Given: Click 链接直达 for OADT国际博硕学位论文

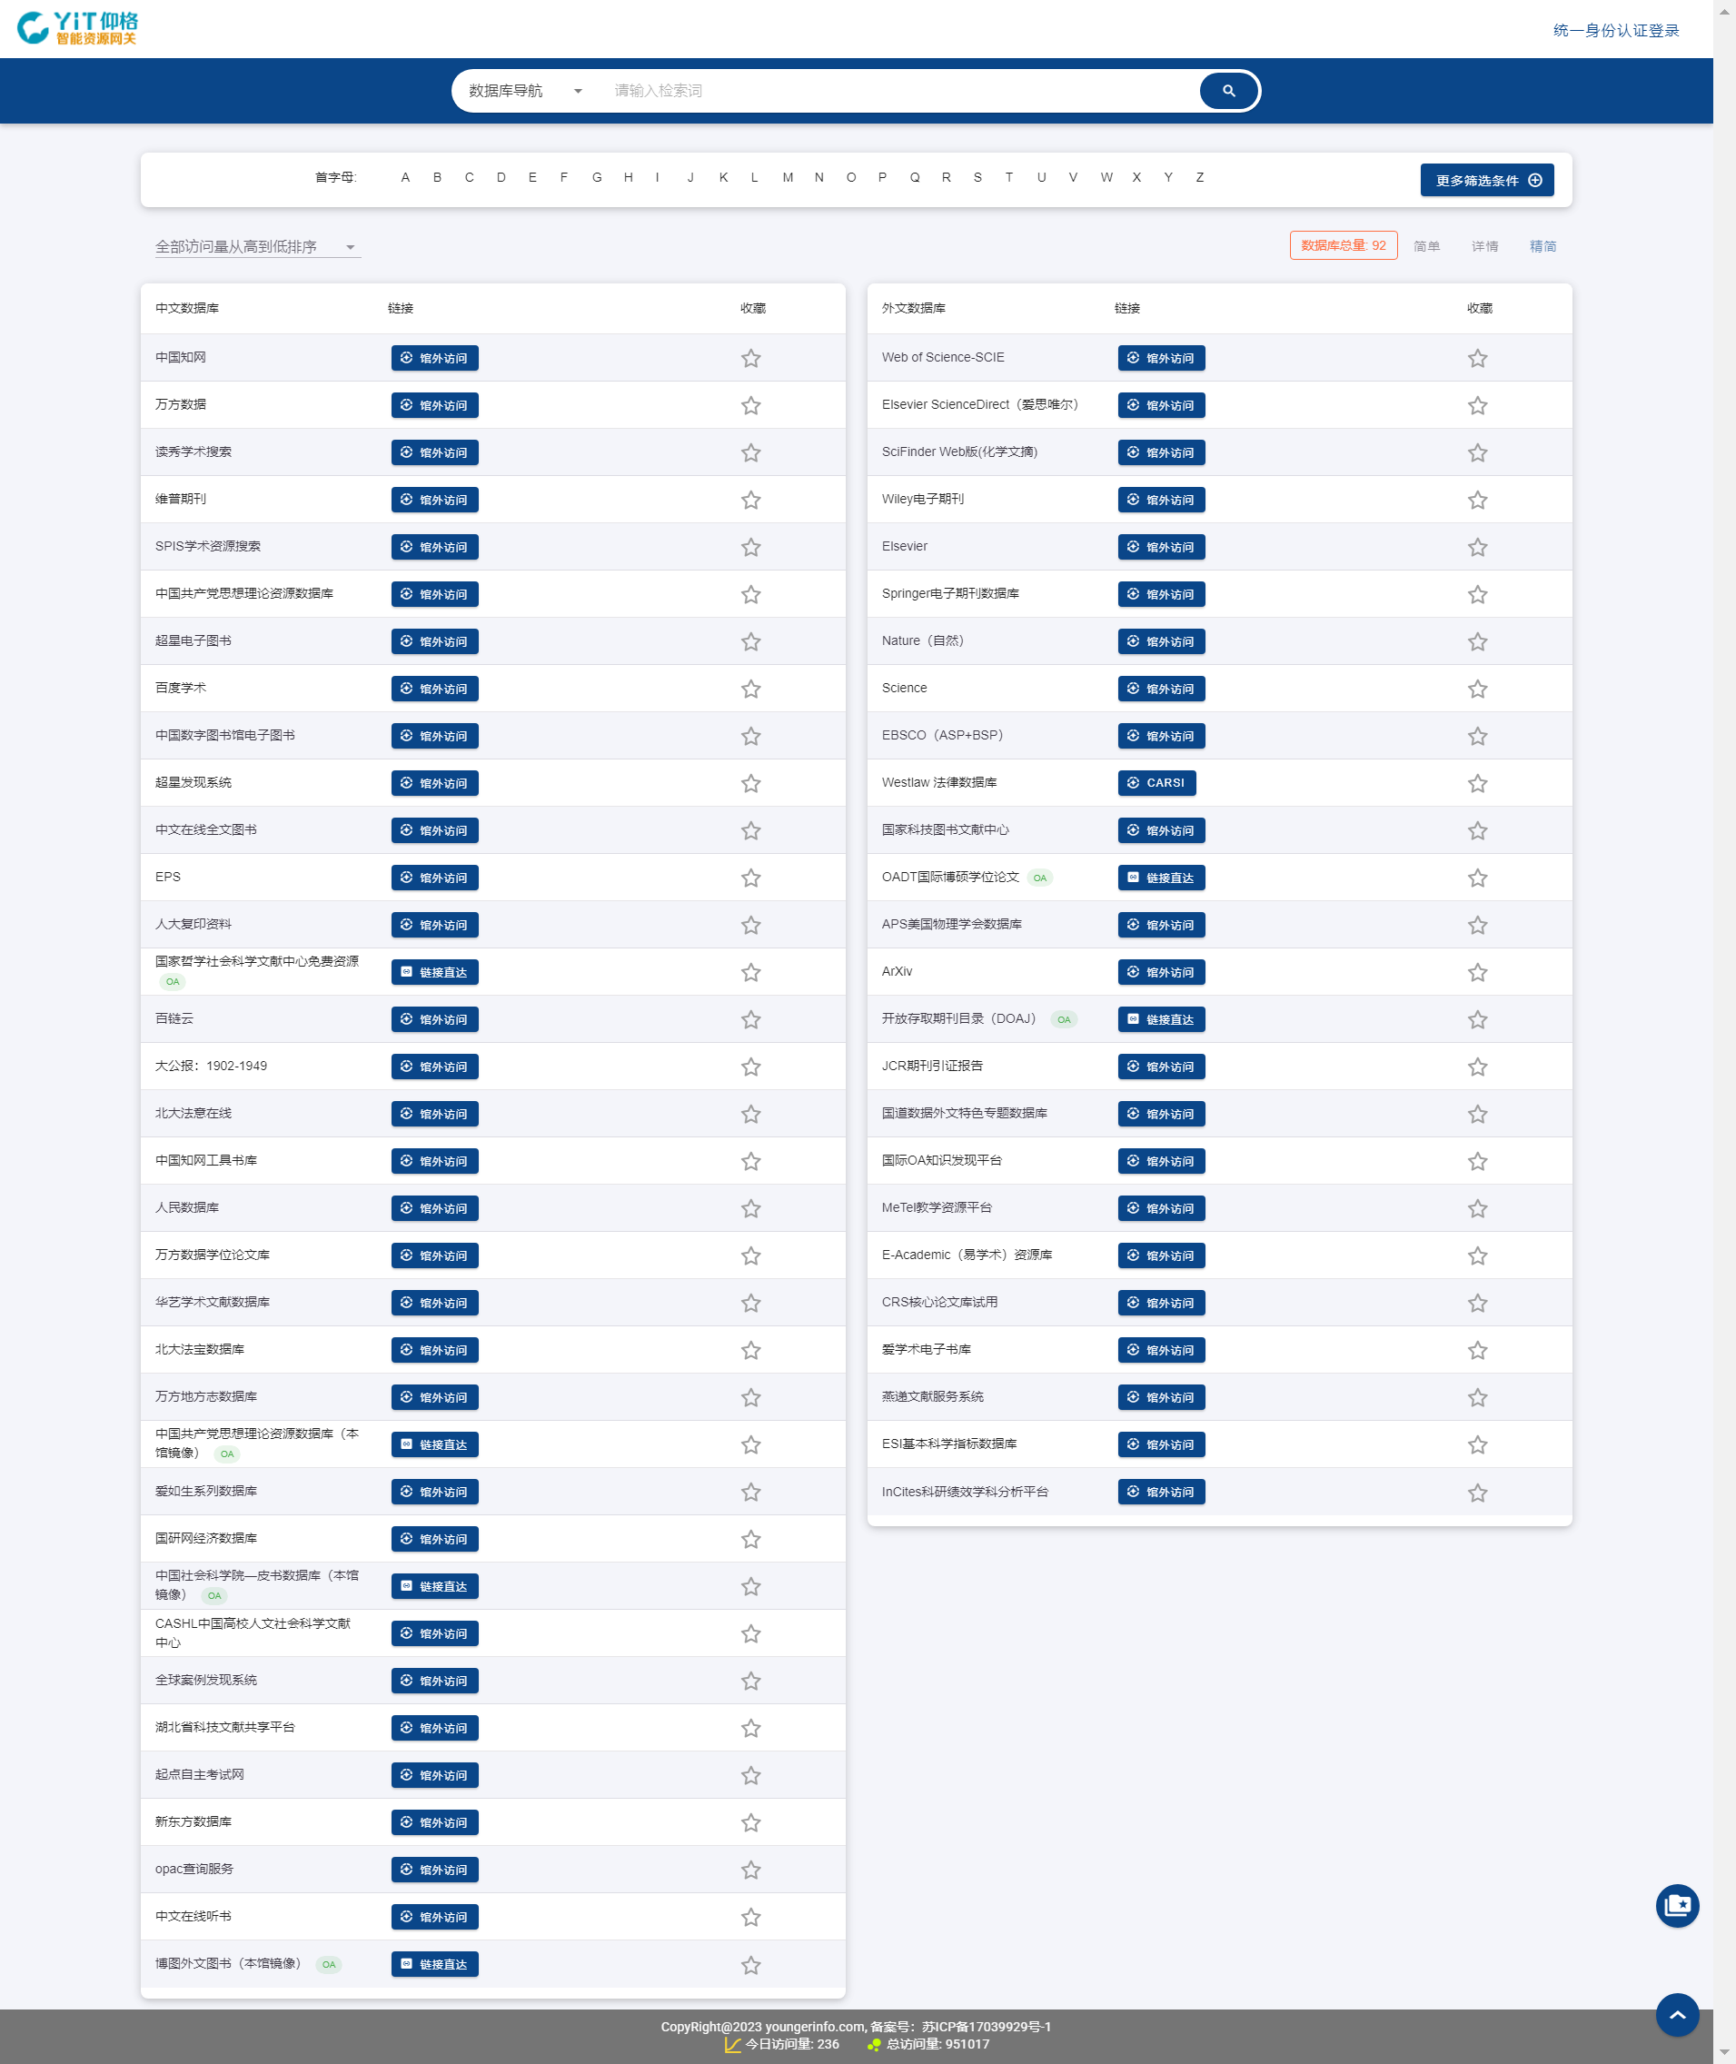Looking at the screenshot, I should tap(1161, 878).
